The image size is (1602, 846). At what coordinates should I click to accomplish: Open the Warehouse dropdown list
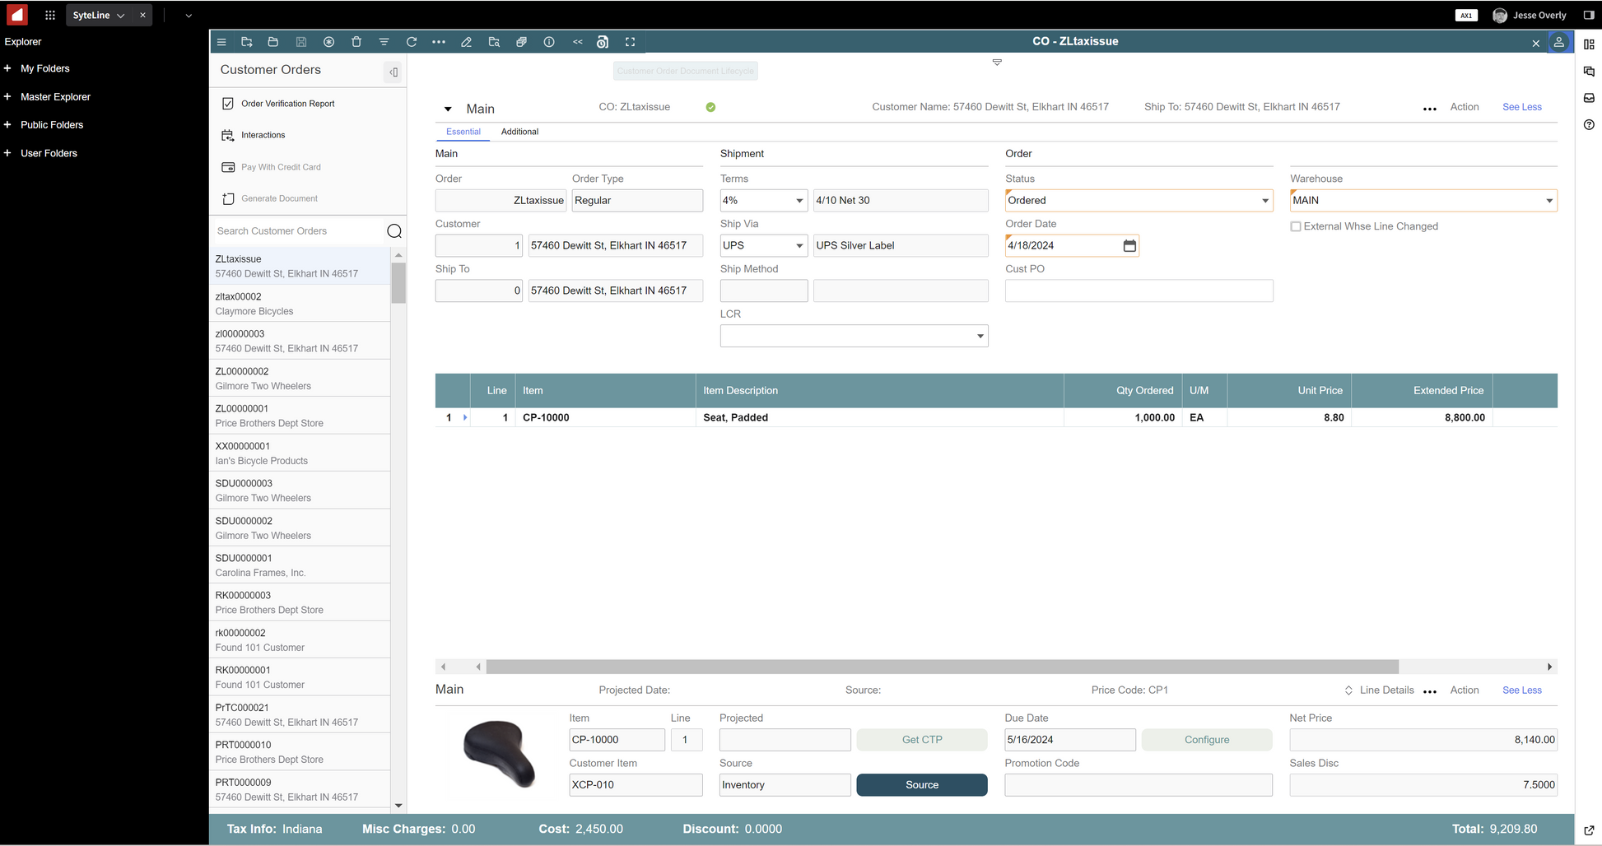(1548, 201)
